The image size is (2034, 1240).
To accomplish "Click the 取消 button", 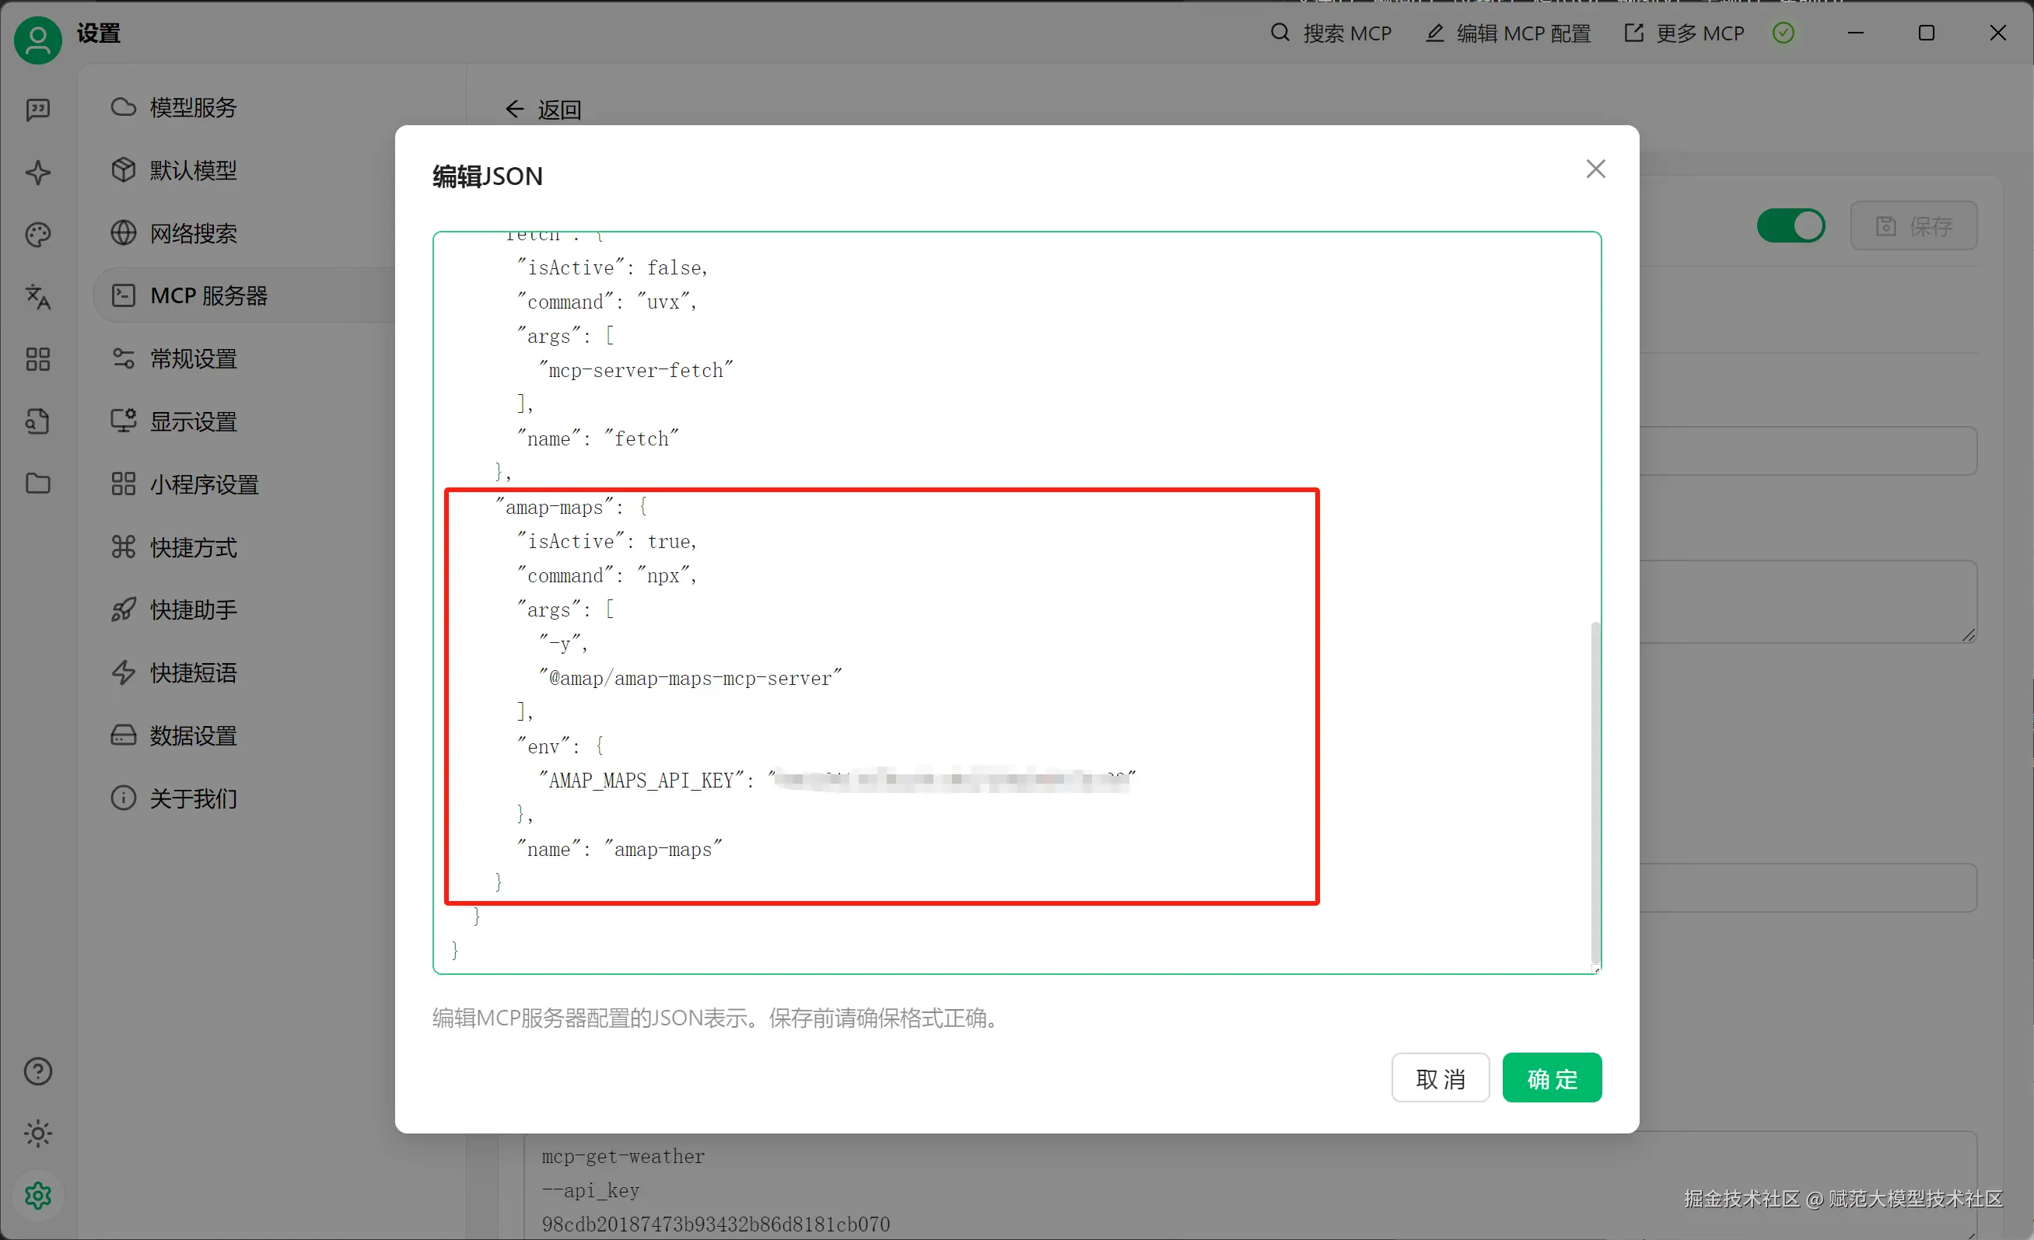I will pyautogui.click(x=1440, y=1078).
